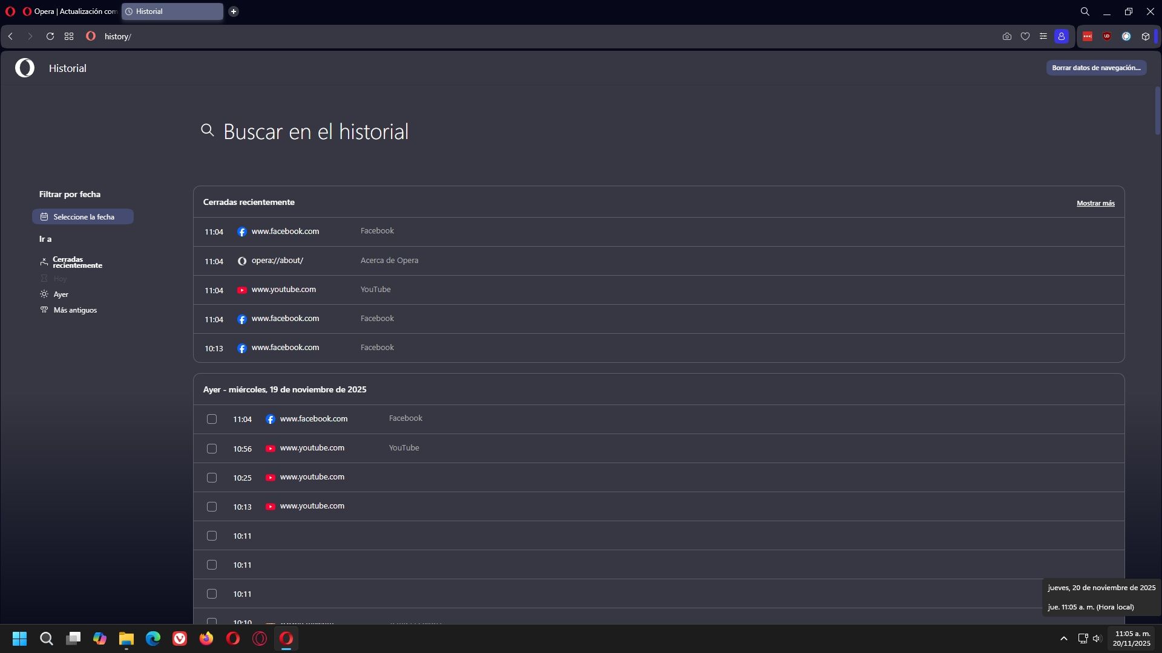The height and width of the screenshot is (653, 1162).
Task: Click Borrar datos de navegación button
Action: [1095, 68]
